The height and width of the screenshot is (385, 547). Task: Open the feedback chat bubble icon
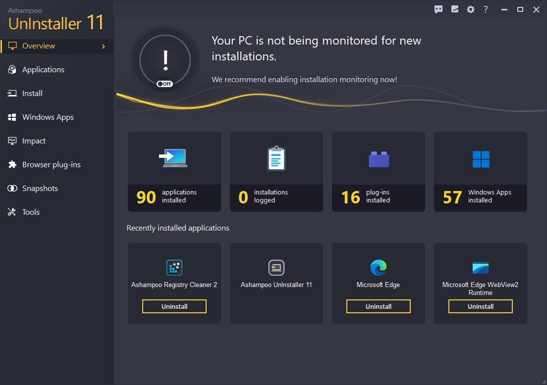click(438, 9)
